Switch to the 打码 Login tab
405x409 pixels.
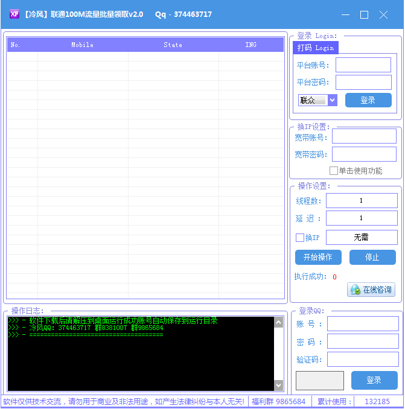click(316, 48)
